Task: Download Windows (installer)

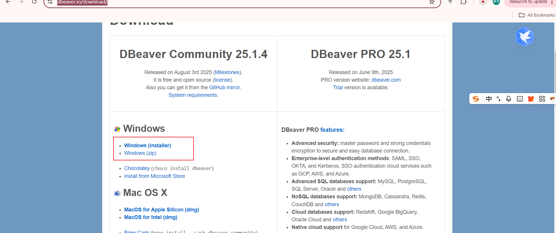Action: click(x=148, y=146)
